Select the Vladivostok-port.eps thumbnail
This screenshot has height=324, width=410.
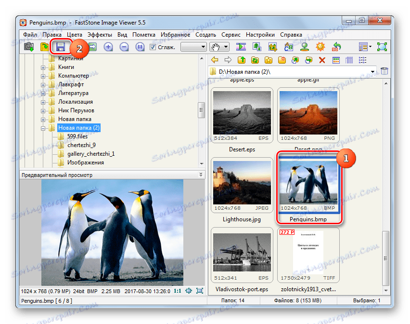click(242, 255)
